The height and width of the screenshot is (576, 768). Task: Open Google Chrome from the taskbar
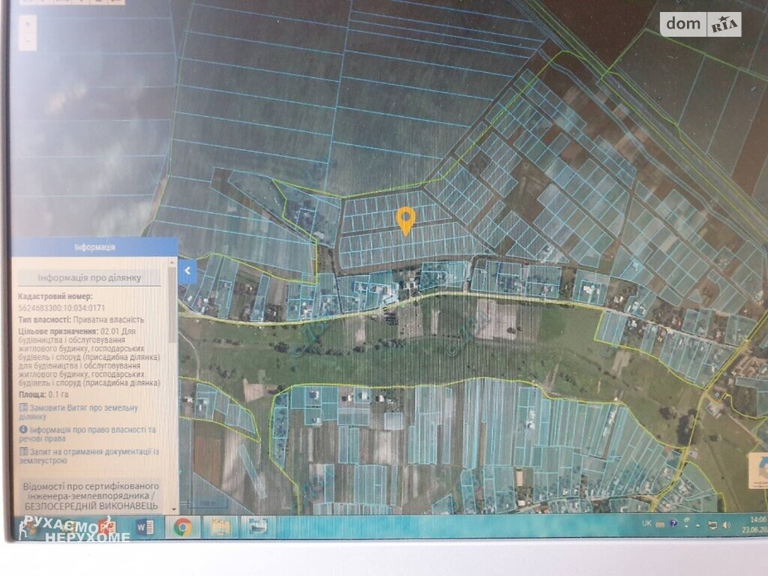[x=182, y=527]
